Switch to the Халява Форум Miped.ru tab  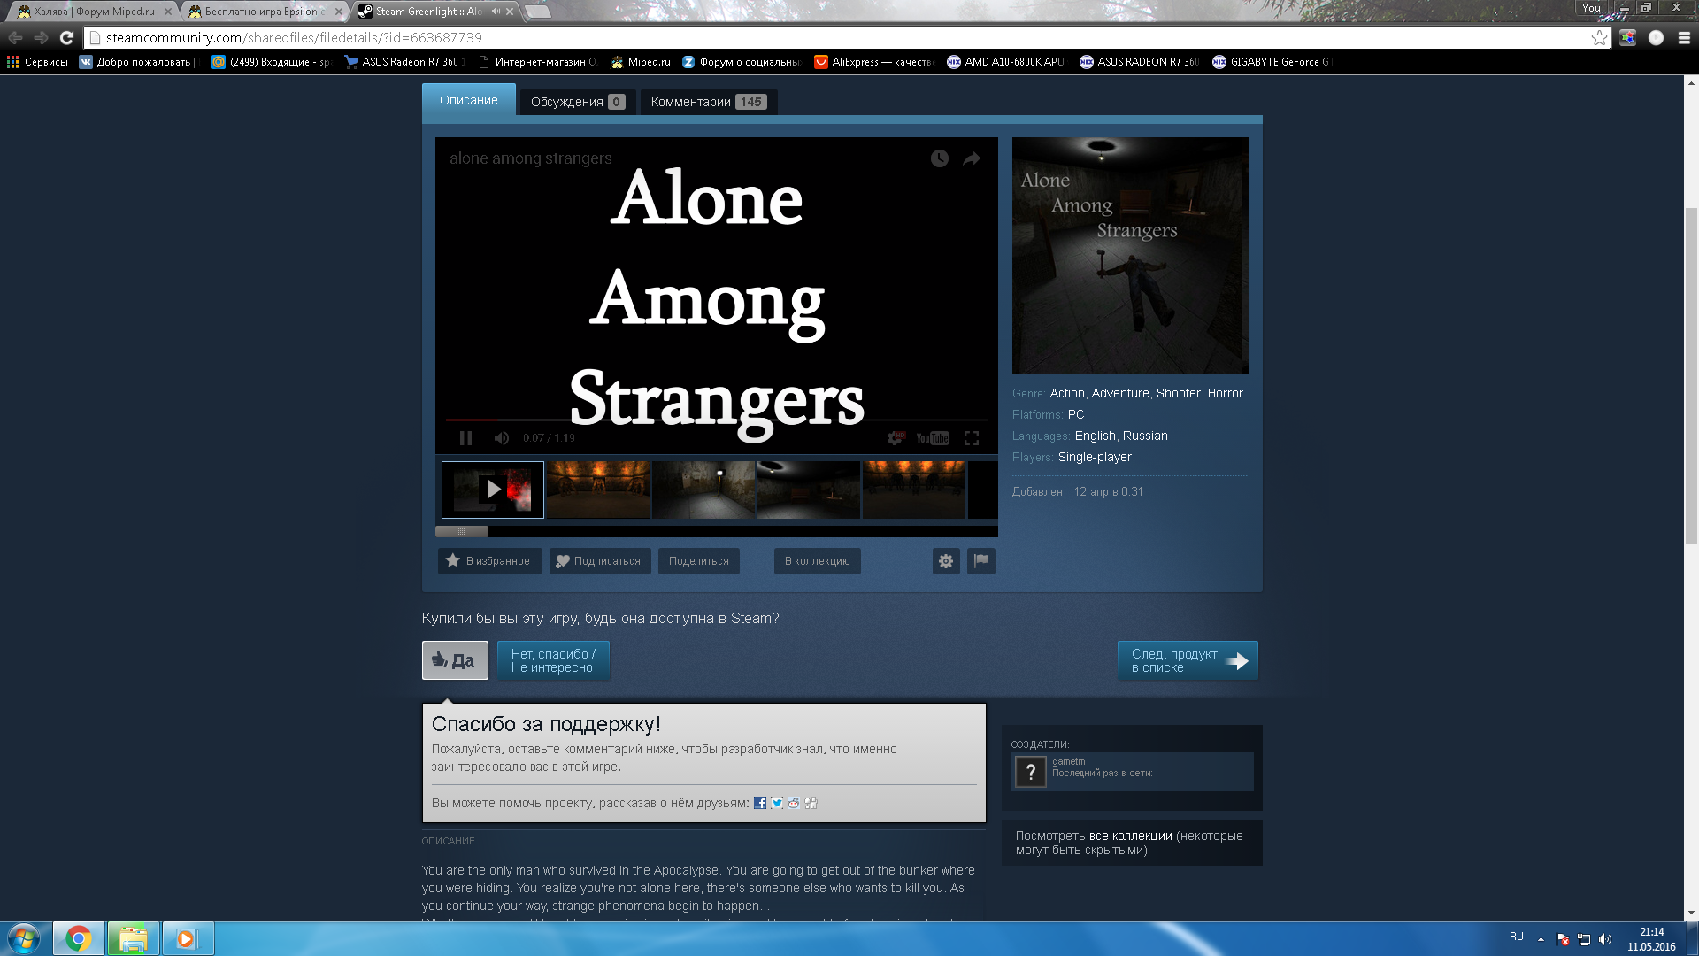tap(95, 12)
